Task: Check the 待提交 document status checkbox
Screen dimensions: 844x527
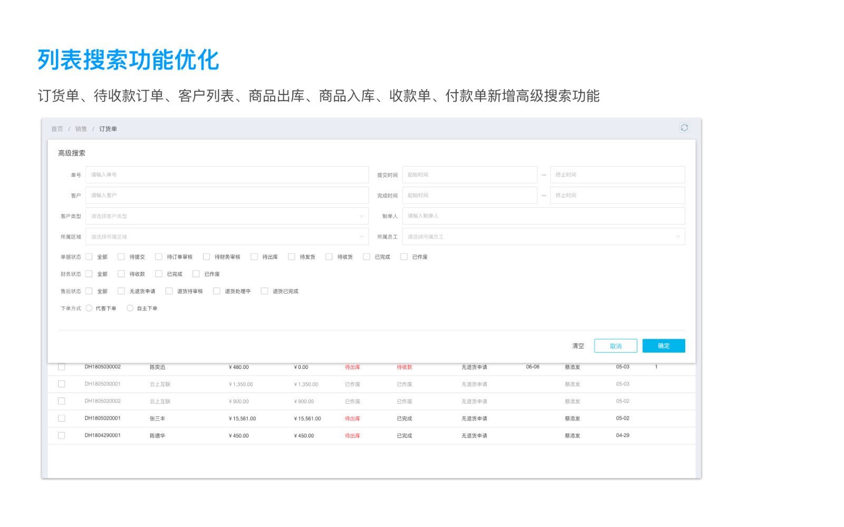Action: click(121, 257)
